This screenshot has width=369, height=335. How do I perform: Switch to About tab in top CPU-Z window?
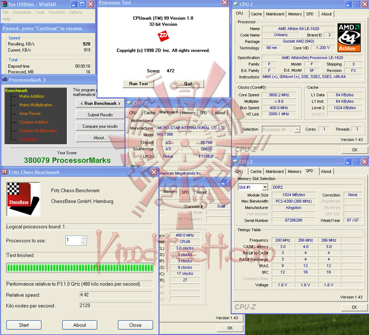(326, 14)
